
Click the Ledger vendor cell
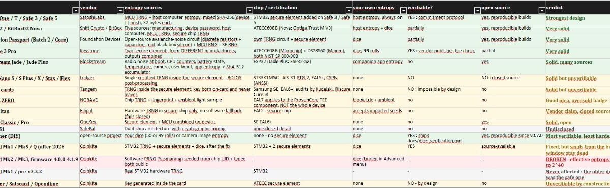point(101,80)
